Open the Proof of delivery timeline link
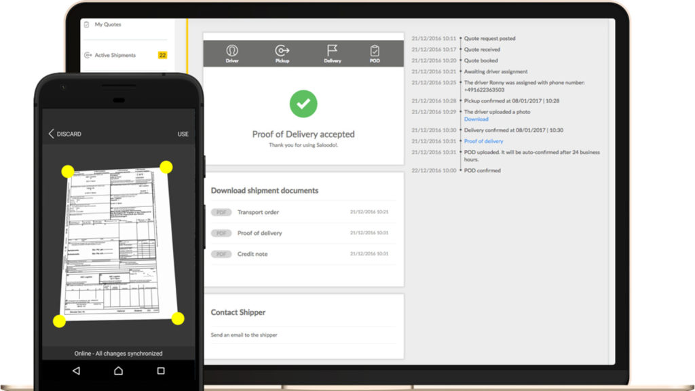 click(483, 141)
